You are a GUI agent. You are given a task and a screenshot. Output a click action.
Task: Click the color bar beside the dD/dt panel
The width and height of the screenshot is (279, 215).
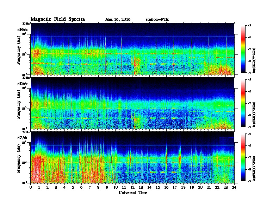pyautogui.click(x=243, y=103)
